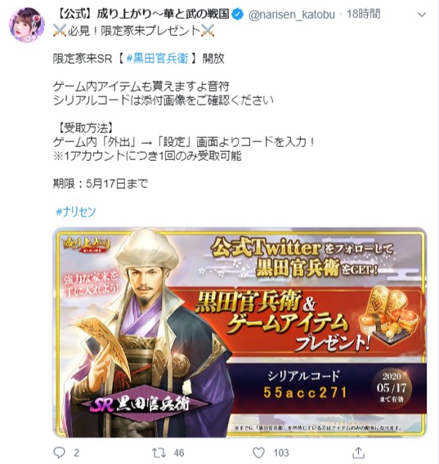This screenshot has width=439, height=464.
Task: Click the blue verified badge
Action: 238,14
